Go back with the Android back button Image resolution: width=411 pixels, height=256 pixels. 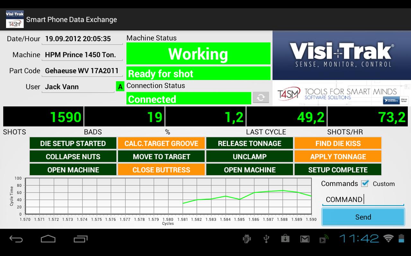(x=16, y=239)
